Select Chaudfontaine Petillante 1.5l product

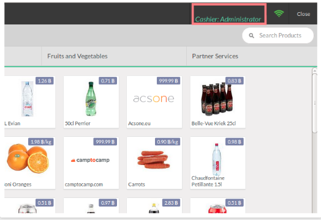click(x=218, y=163)
